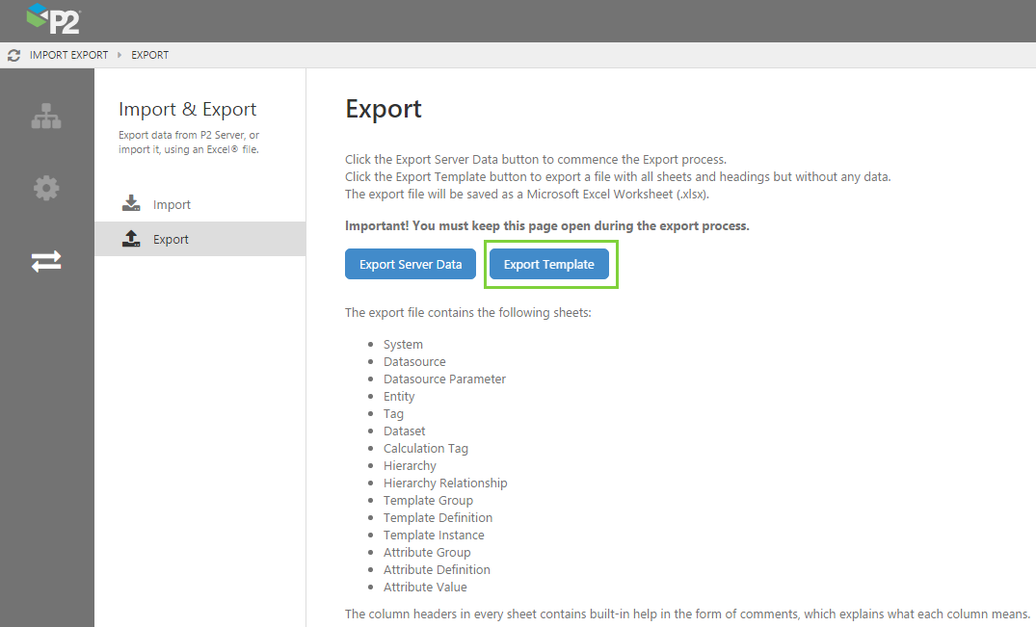Select the Export item in the side menu
Screen dimensions: 1036x627
point(171,239)
